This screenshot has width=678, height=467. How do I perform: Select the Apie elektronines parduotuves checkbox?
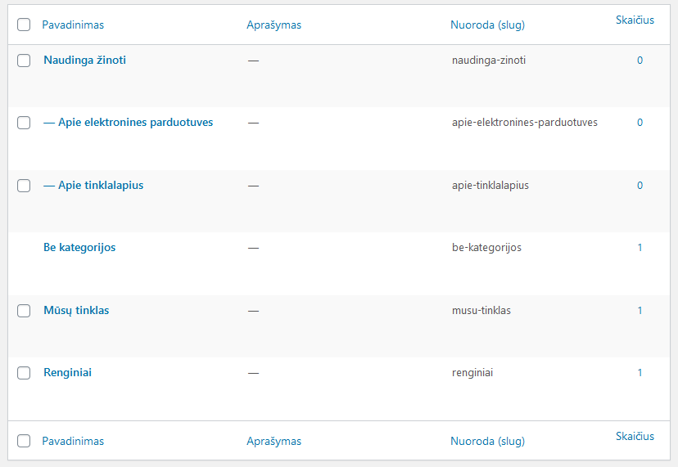24,123
